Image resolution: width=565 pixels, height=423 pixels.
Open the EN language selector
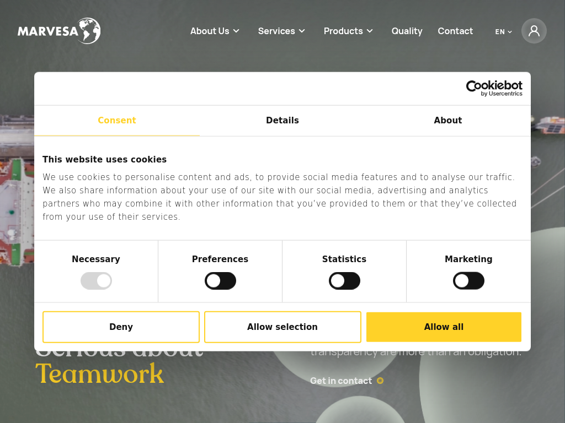503,31
